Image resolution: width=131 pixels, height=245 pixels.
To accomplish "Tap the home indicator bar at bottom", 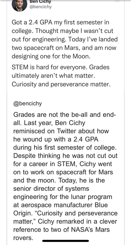I will (x=65, y=241).
